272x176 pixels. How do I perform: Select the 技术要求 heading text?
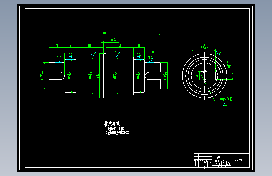[112, 124]
